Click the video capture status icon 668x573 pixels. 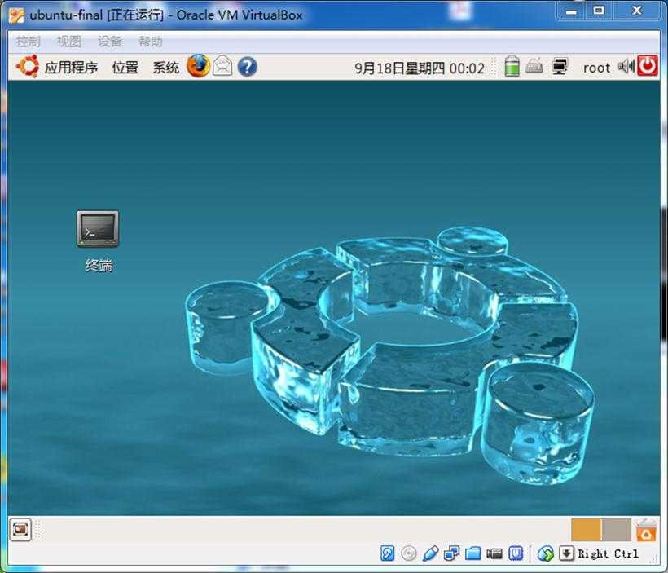click(x=494, y=553)
